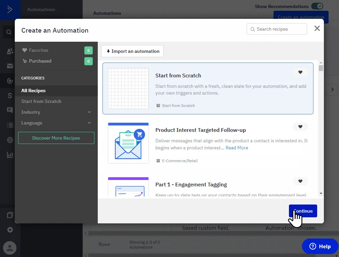Click the recipe list scroll up arrow

pos(321,63)
